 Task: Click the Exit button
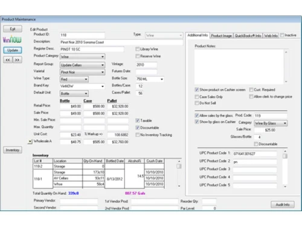(x=13, y=29)
